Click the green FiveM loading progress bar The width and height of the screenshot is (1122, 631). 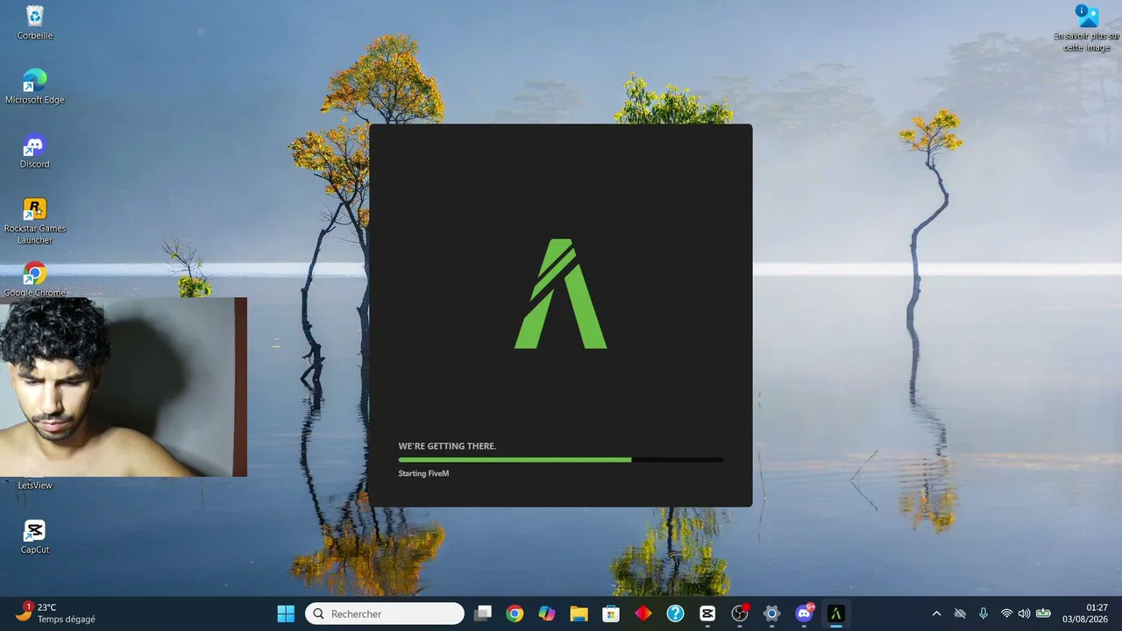coord(561,459)
